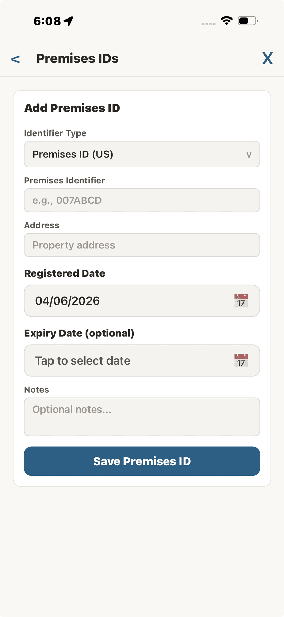Tap the Premises IDs screen title

[x=77, y=58]
